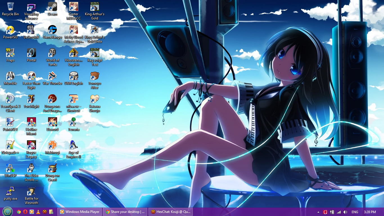Image resolution: width=384 pixels, height=216 pixels.
Task: Click the Tomoyo After bear icon
Action: tap(95, 80)
